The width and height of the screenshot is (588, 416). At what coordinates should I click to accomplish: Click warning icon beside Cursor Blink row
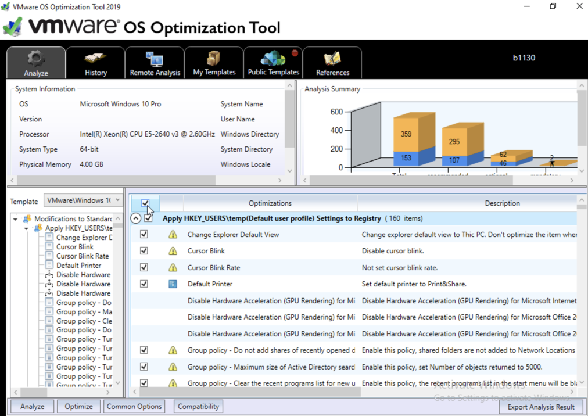(x=173, y=251)
